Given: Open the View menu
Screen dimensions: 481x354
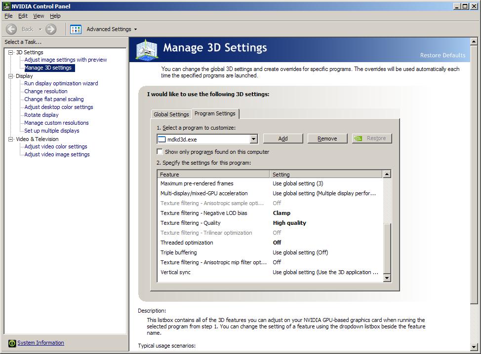Looking at the screenshot, I should [x=39, y=16].
